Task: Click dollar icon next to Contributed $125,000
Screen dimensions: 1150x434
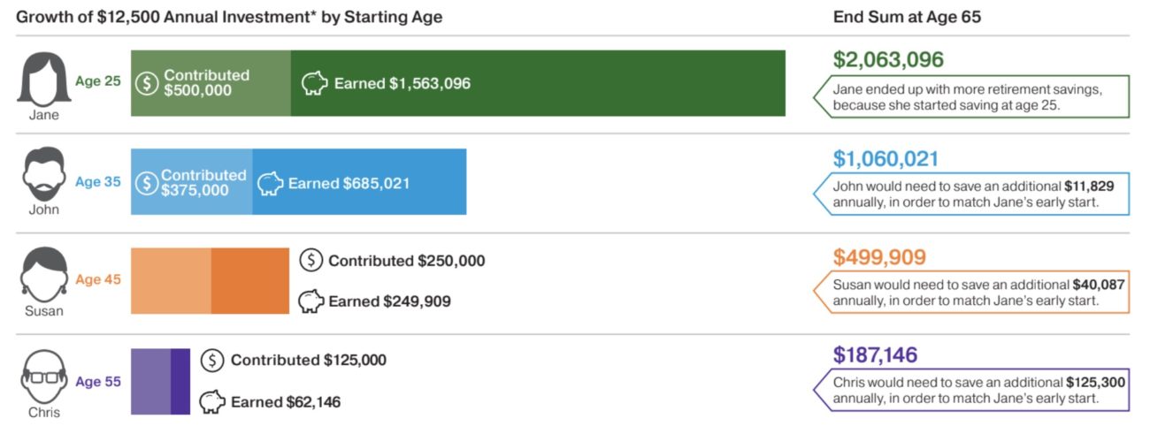Action: point(212,360)
